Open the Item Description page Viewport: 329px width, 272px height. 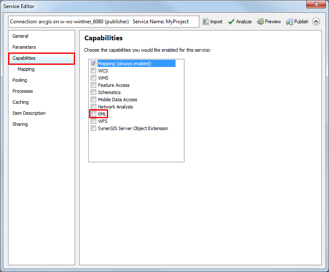(29, 113)
